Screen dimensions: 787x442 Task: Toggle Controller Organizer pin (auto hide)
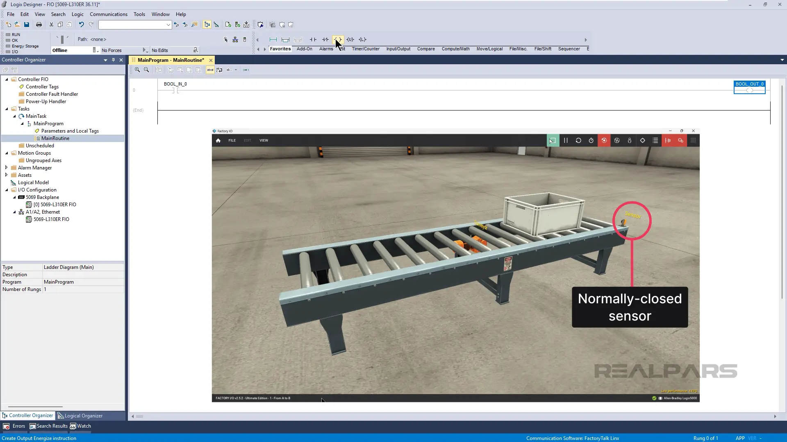113,60
